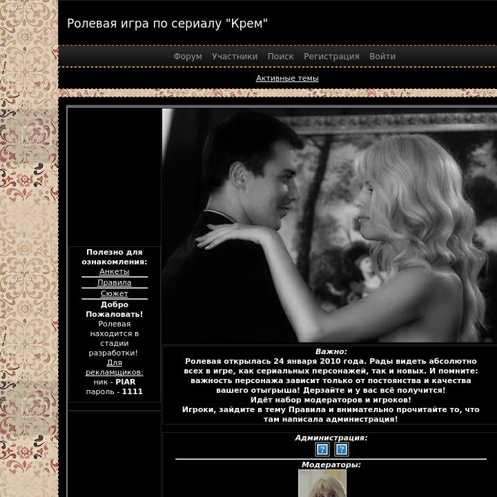Click the second administration question-mark icon
This screenshot has width=497, height=497.
click(342, 449)
